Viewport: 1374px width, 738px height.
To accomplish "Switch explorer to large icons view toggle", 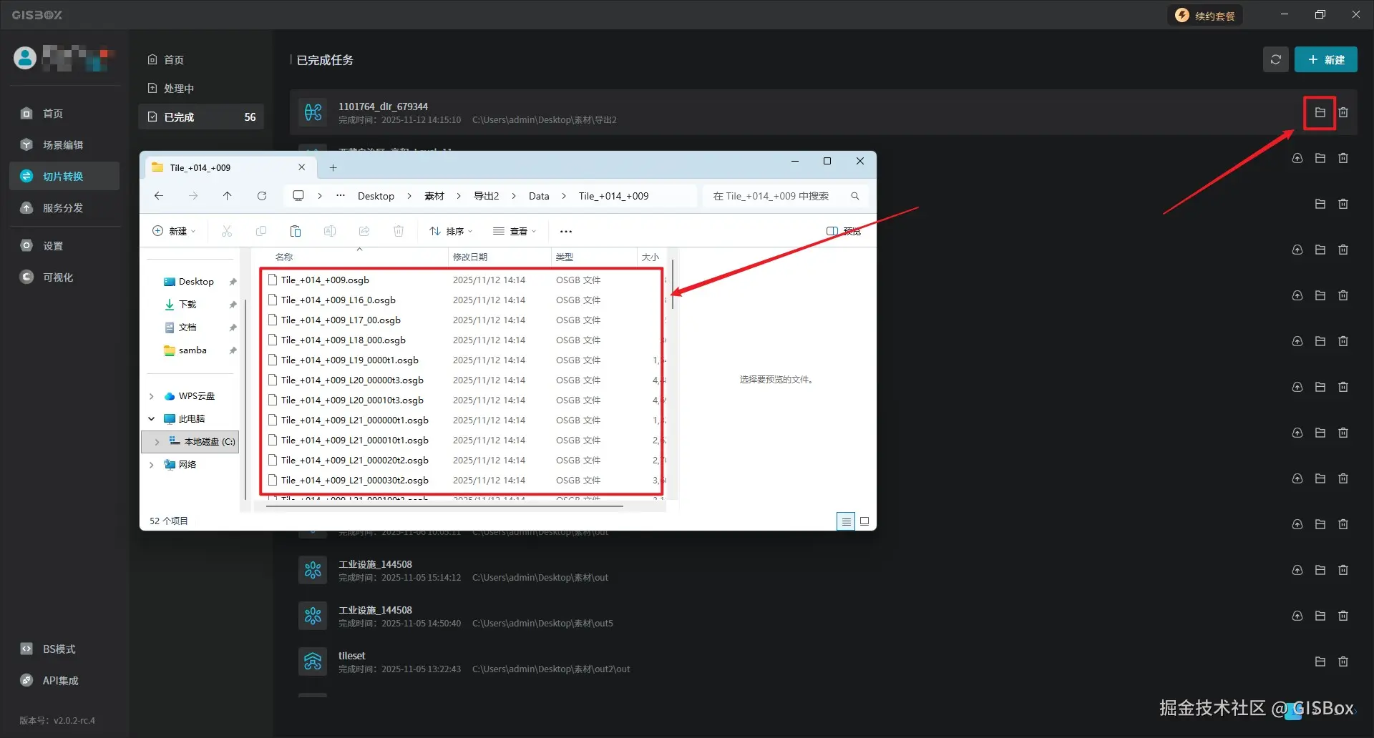I will 864,521.
